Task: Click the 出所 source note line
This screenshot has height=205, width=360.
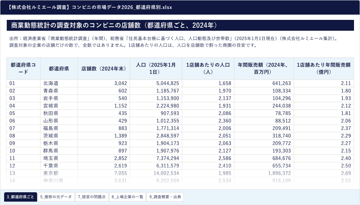Action: 174,39
